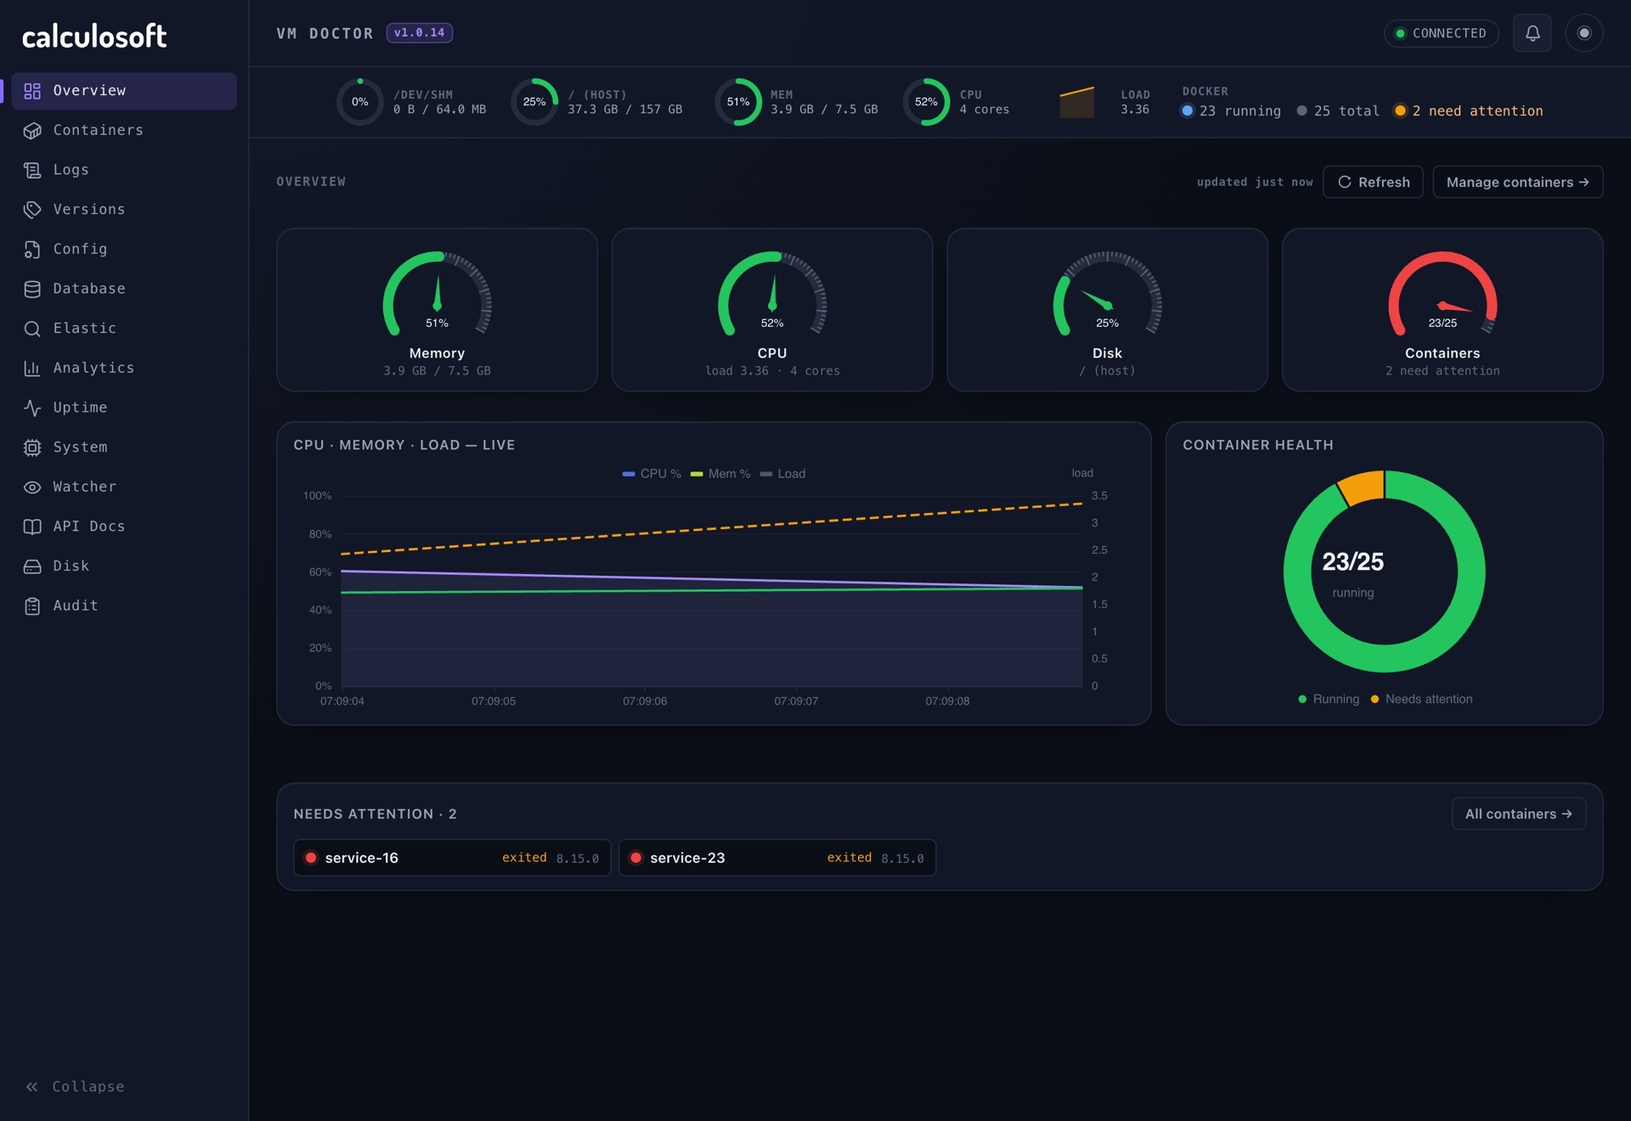Open the Containers menu label
The height and width of the screenshot is (1121, 1631).
[98, 130]
